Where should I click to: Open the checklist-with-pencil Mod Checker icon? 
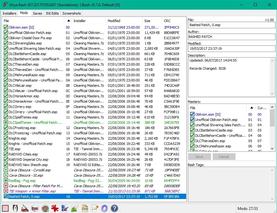tap(95, 208)
